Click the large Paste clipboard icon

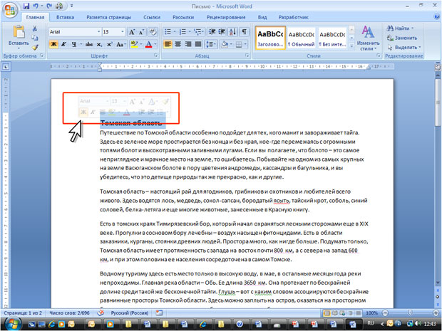pos(19,31)
